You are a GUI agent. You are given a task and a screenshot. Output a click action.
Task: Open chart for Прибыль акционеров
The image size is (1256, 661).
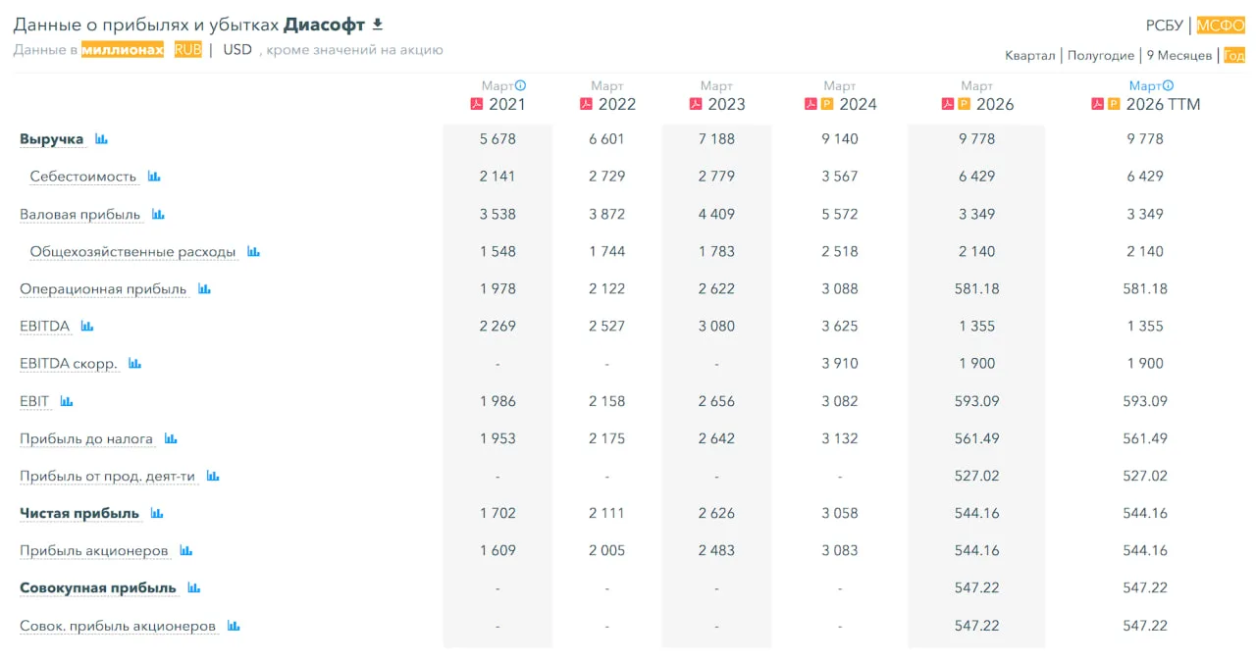(x=186, y=550)
